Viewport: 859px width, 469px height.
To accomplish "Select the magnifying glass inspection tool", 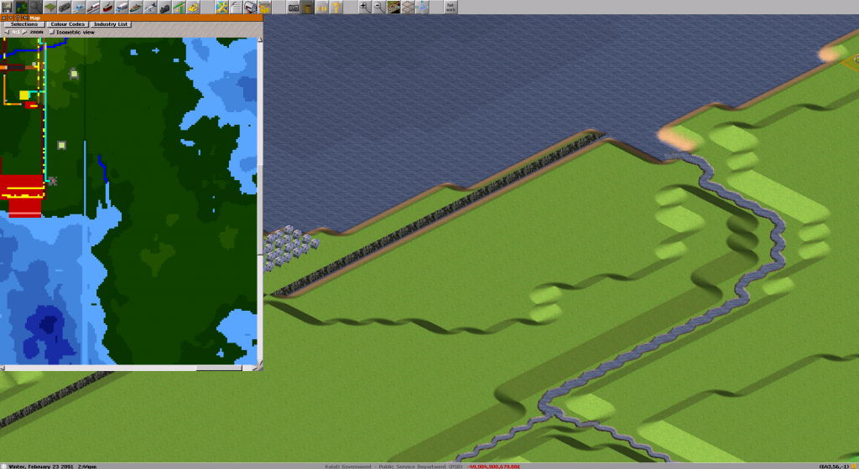I will 35,7.
